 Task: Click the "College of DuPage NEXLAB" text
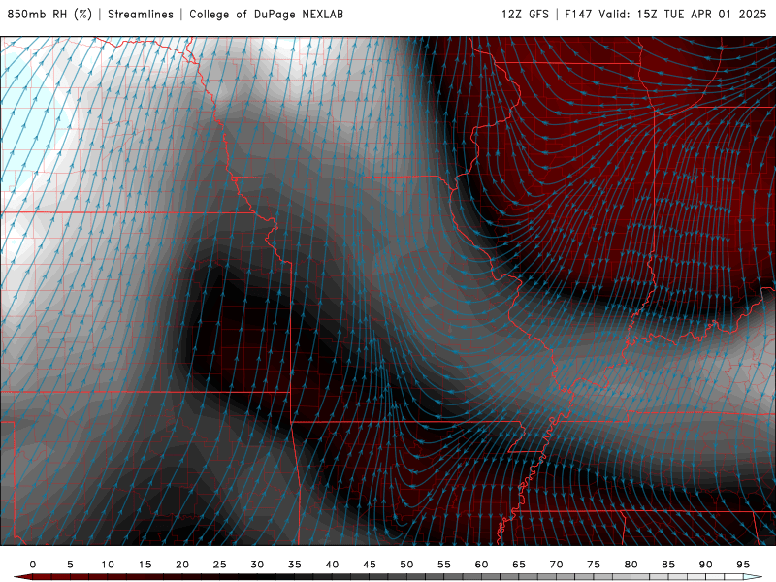click(266, 14)
